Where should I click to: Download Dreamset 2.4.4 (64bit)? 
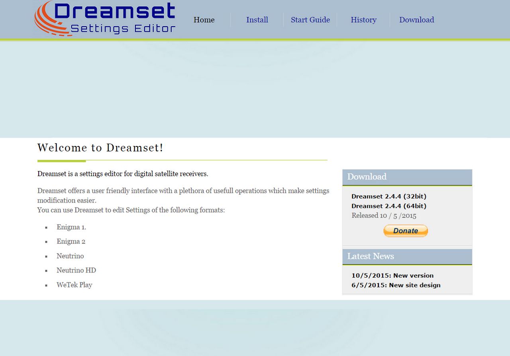(x=389, y=206)
